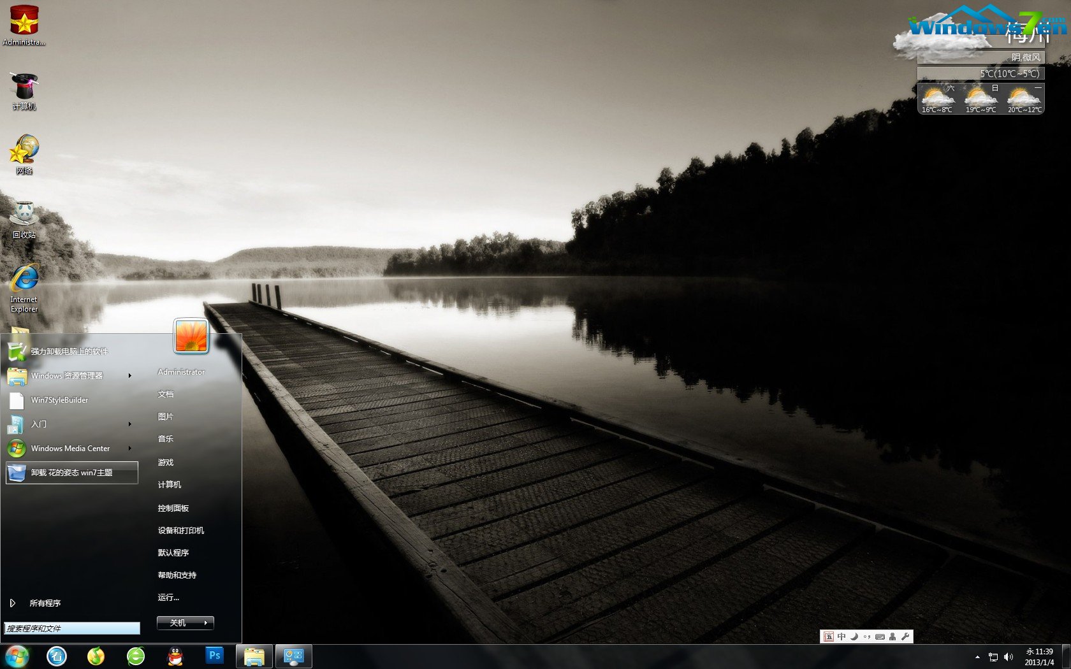Open Photoshop from the taskbar
Image resolution: width=1071 pixels, height=669 pixels.
tap(215, 656)
